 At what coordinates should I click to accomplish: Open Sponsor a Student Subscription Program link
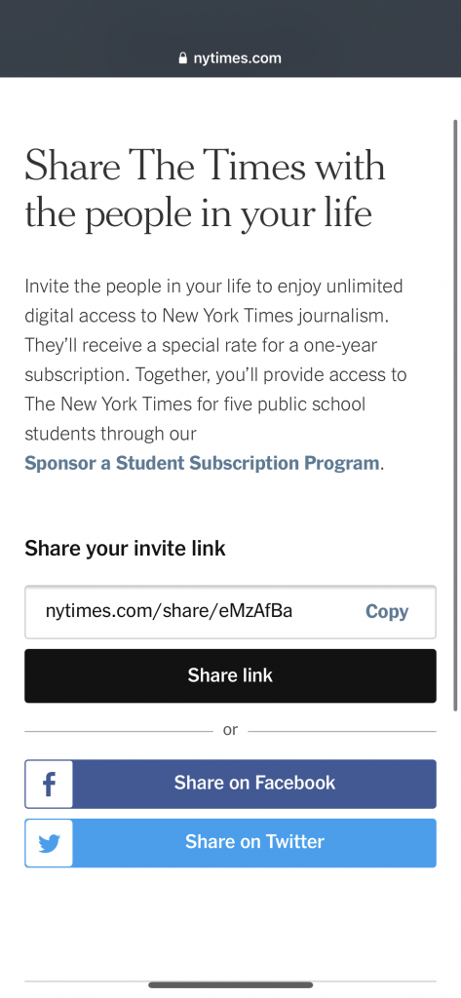202,463
